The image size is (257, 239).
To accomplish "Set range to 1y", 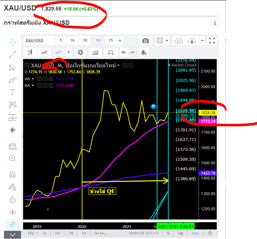I will coord(44,233).
